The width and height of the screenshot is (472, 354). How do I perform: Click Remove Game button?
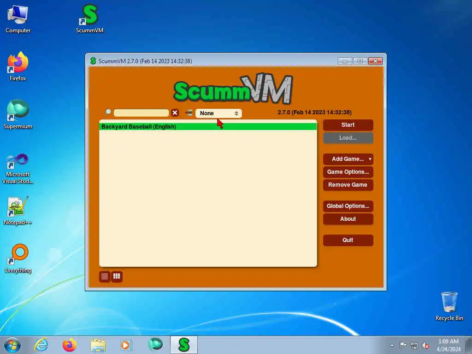pyautogui.click(x=348, y=185)
